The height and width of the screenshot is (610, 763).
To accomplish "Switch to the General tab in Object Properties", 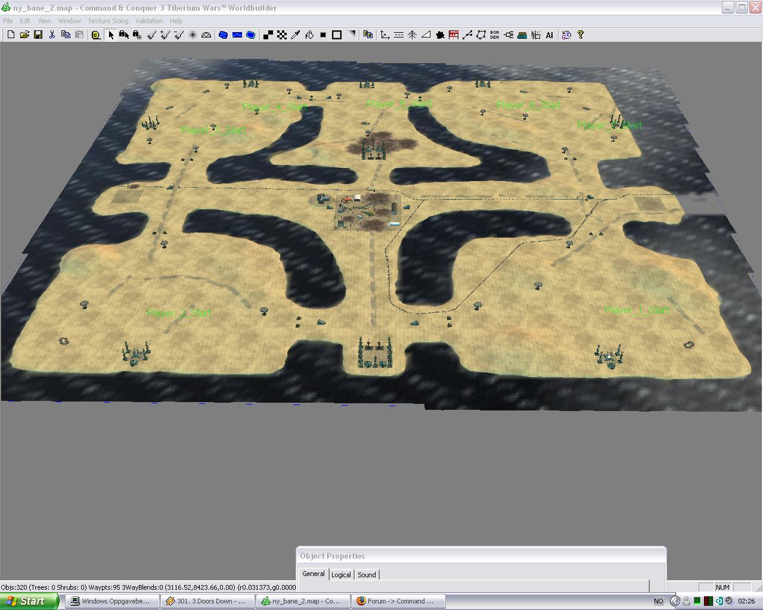I will [314, 574].
